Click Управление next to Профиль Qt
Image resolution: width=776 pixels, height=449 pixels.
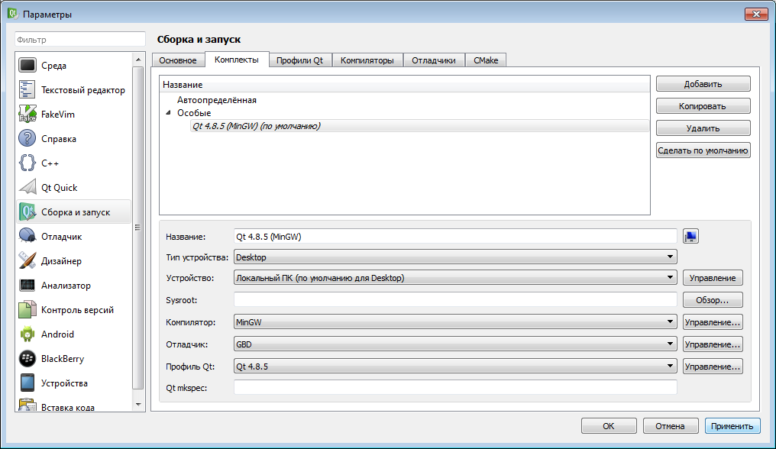tap(713, 367)
